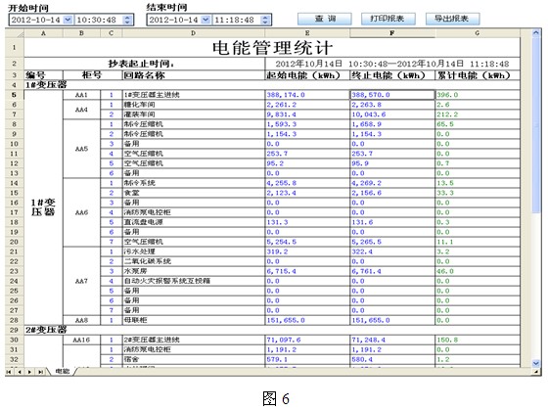Click header cell 起始电能 (kWh)
This screenshot has width=548, height=410.
[x=307, y=75]
